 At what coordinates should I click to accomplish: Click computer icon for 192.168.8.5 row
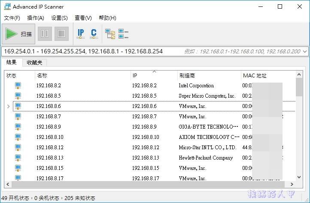[18, 96]
